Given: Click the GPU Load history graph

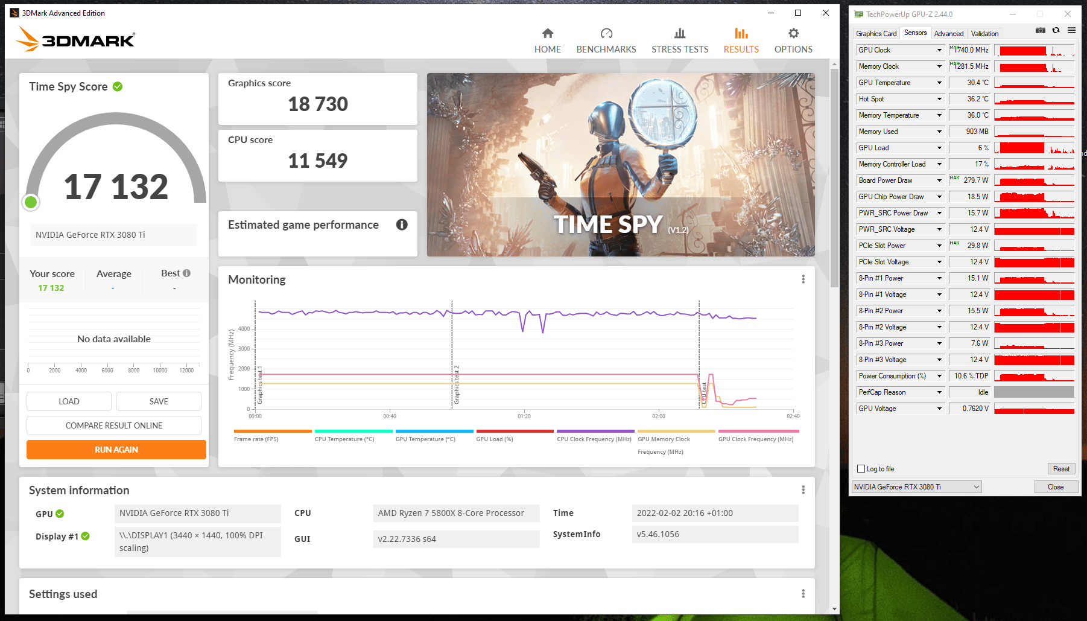Looking at the screenshot, I should point(1034,148).
